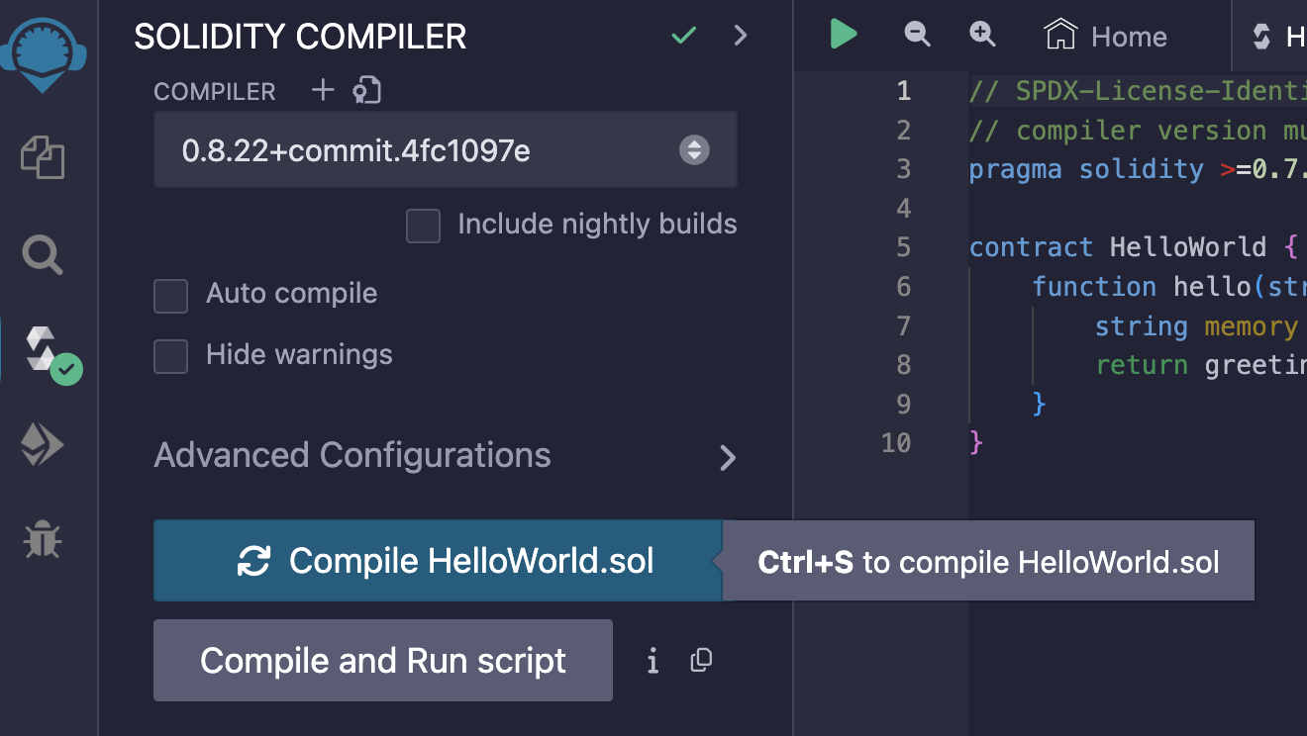Image resolution: width=1307 pixels, height=736 pixels.
Task: Click the Compile HelloWorld.sol button
Action: click(438, 560)
